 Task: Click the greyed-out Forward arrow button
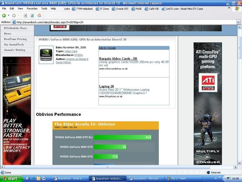click(x=14, y=15)
